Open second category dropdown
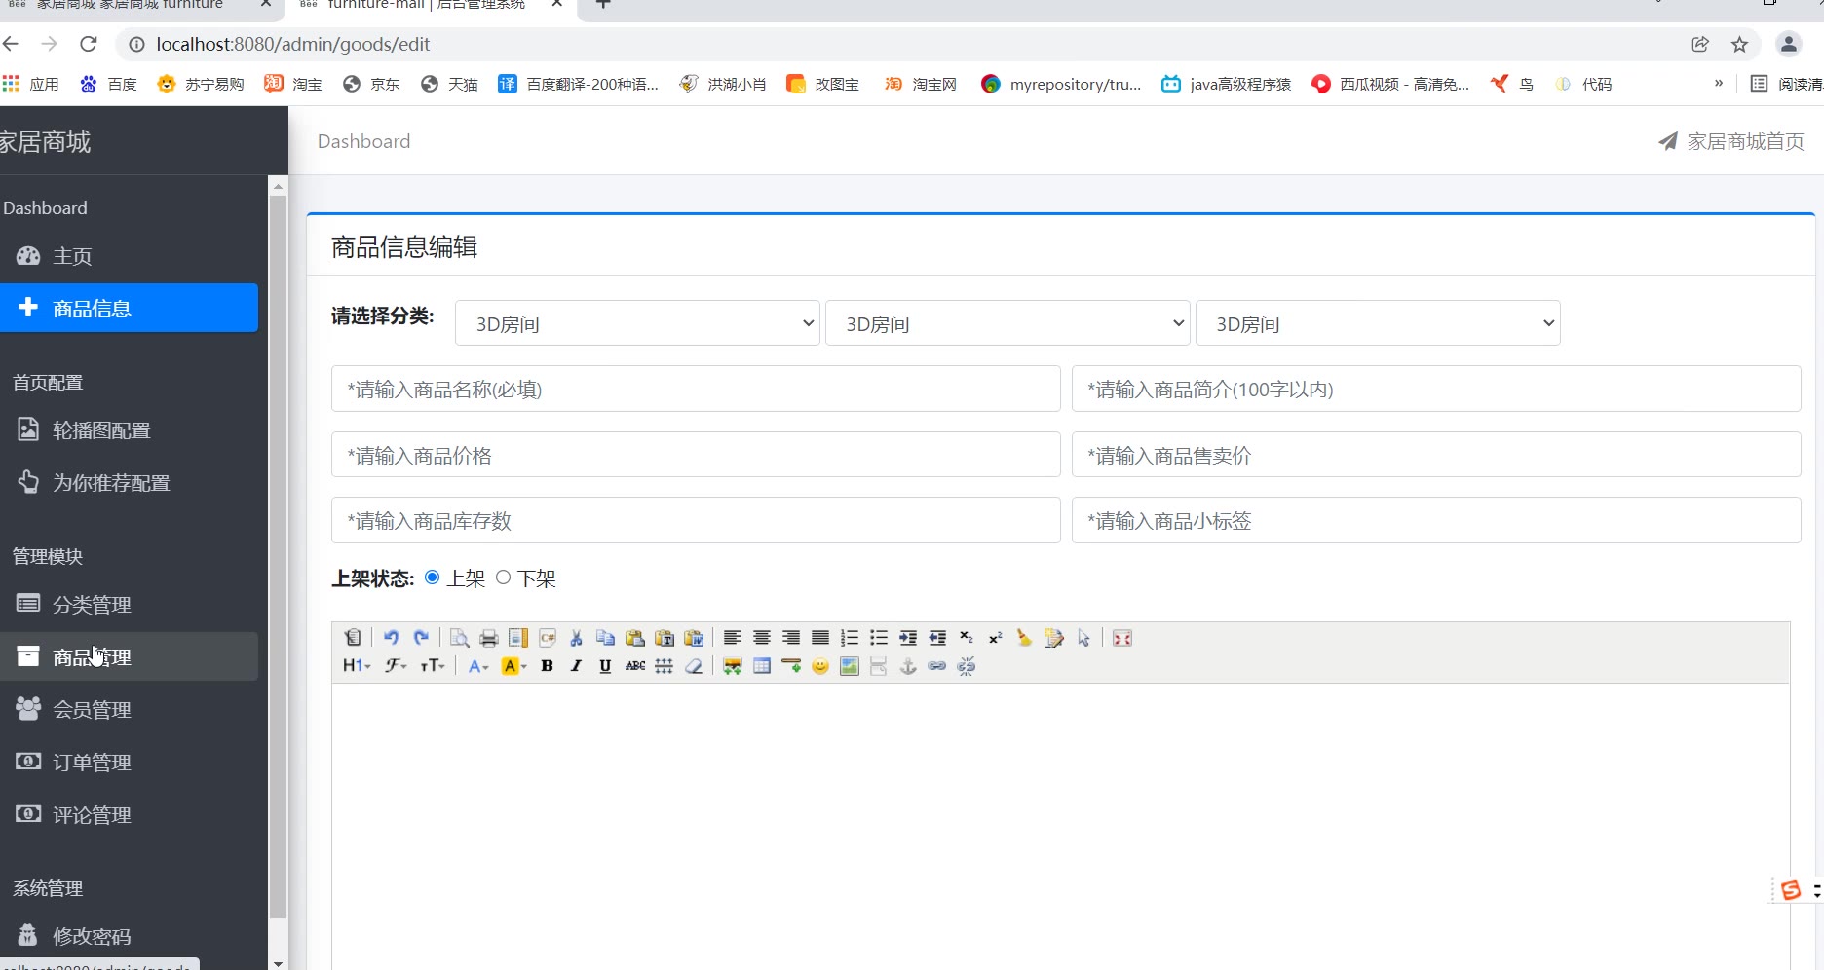The height and width of the screenshot is (970, 1824). pyautogui.click(x=1007, y=323)
